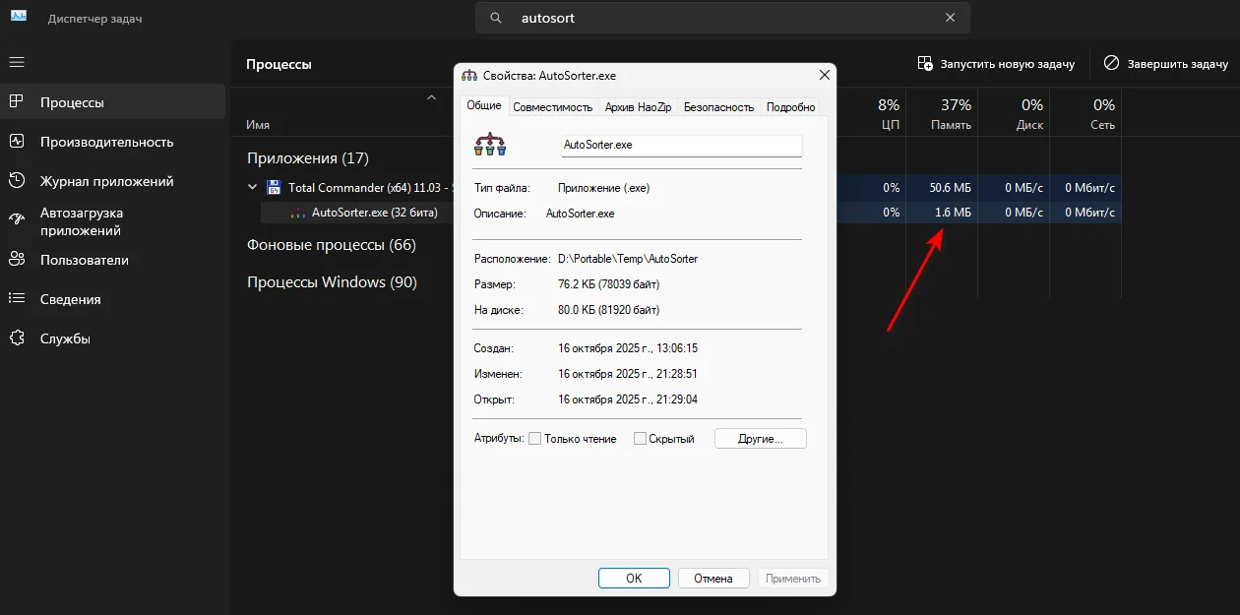Open the Службы services icon
This screenshot has height=615, width=1240.
[17, 338]
